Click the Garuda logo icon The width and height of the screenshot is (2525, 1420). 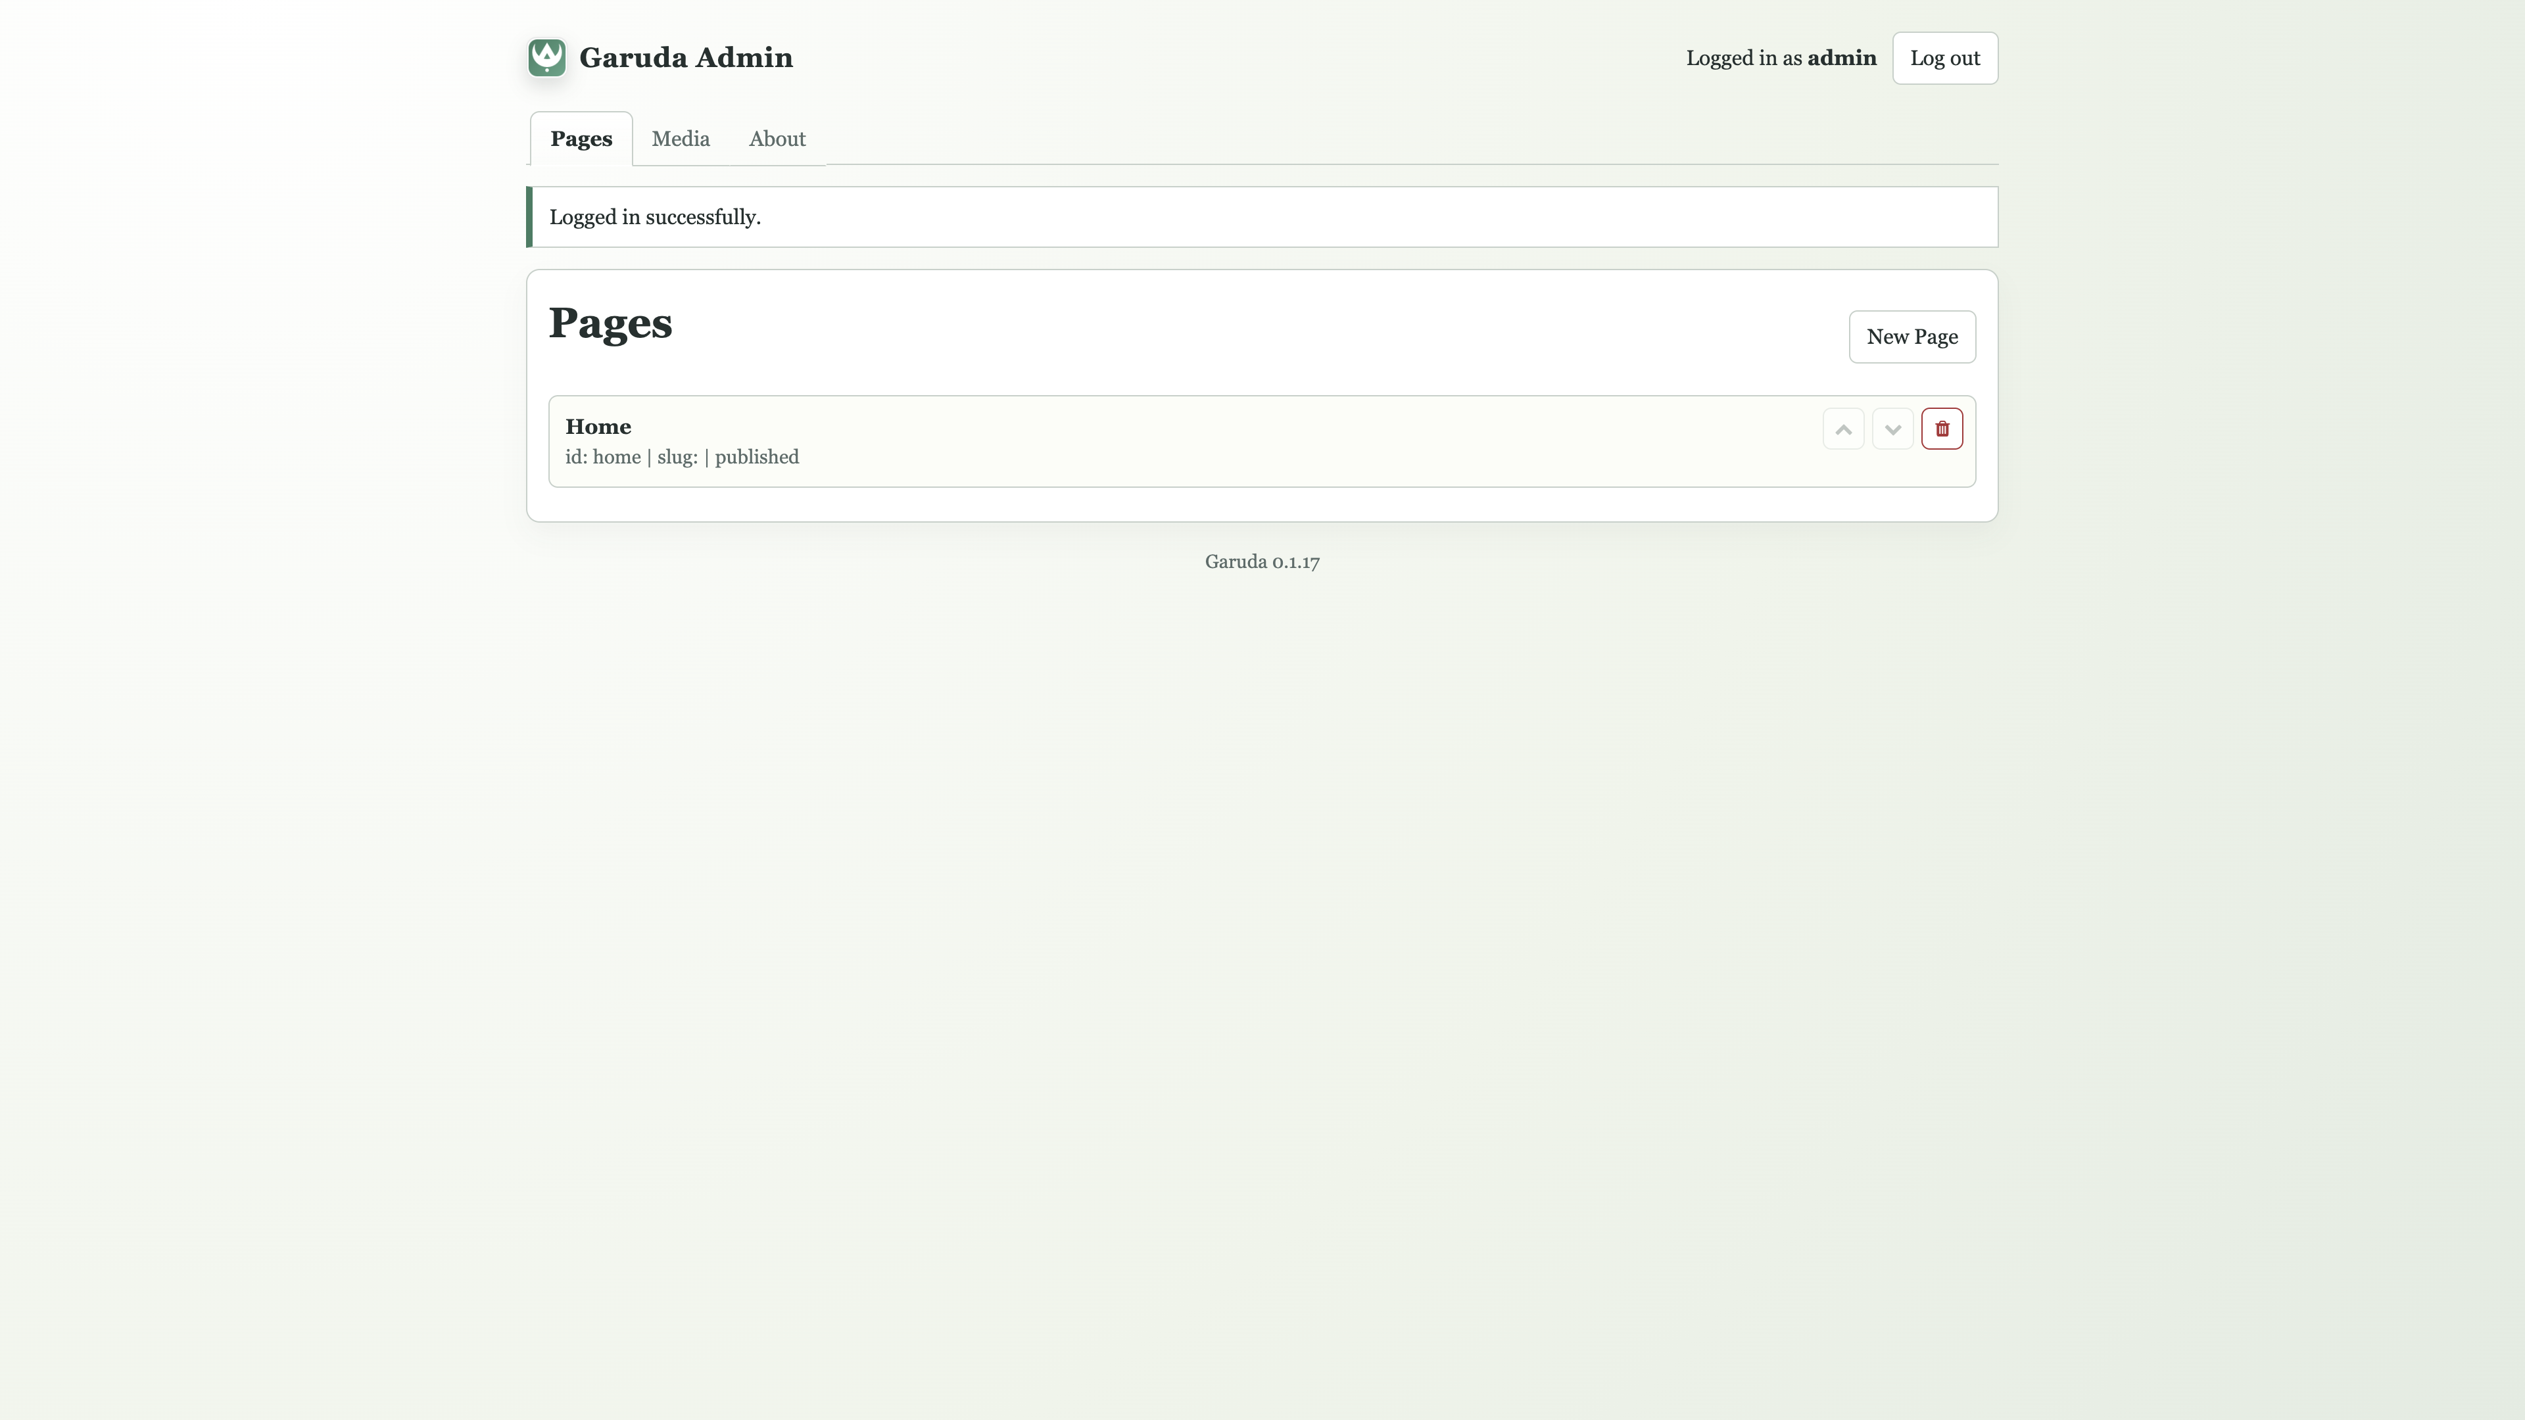(546, 58)
